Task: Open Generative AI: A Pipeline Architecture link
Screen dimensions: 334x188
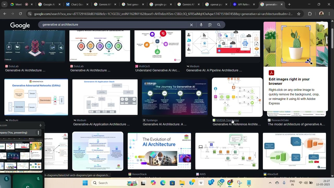Action: pos(214,70)
